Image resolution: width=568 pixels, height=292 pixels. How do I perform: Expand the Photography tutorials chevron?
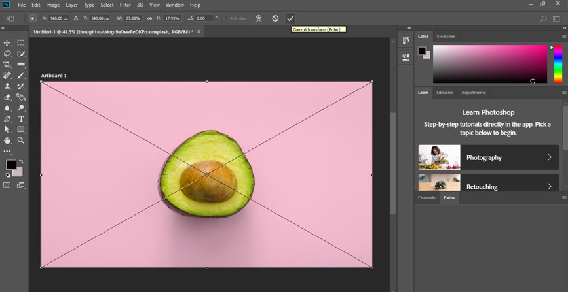pos(549,157)
